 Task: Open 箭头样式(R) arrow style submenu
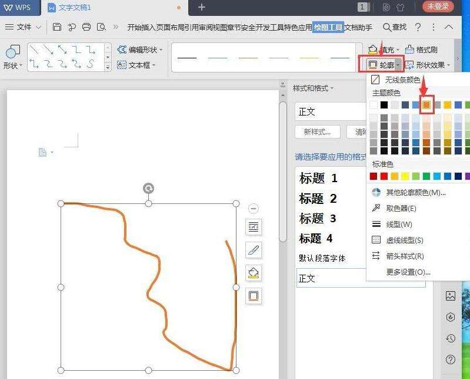coord(398,256)
